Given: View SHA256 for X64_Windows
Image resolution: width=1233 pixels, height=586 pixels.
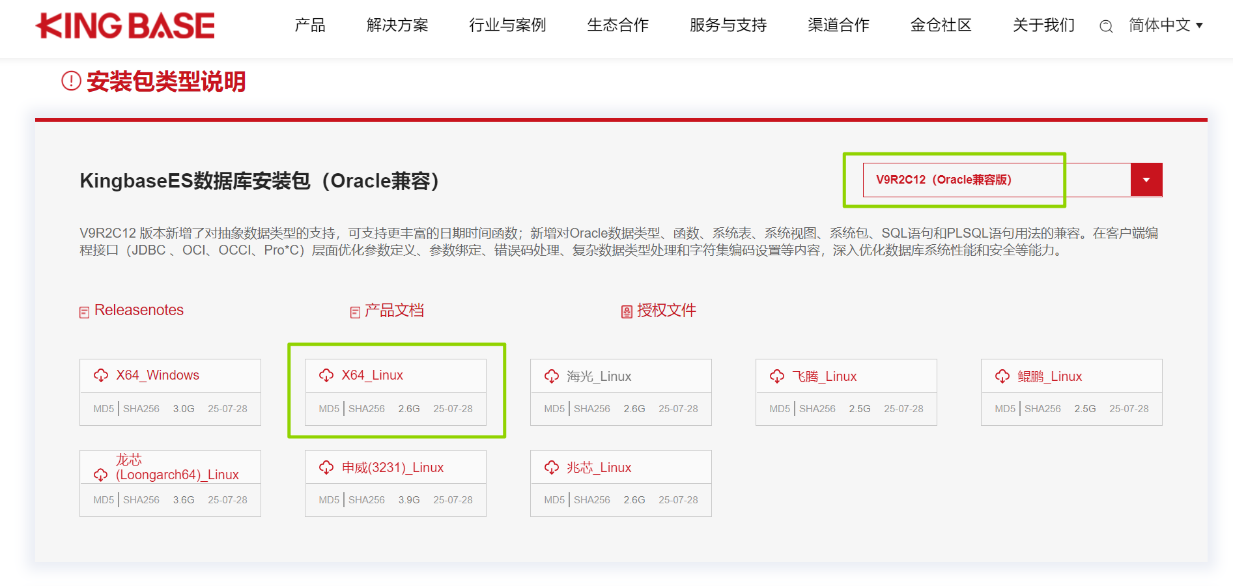Looking at the screenshot, I should (x=141, y=409).
